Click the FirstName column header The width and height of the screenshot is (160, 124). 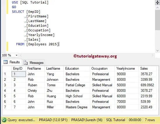click(35, 69)
